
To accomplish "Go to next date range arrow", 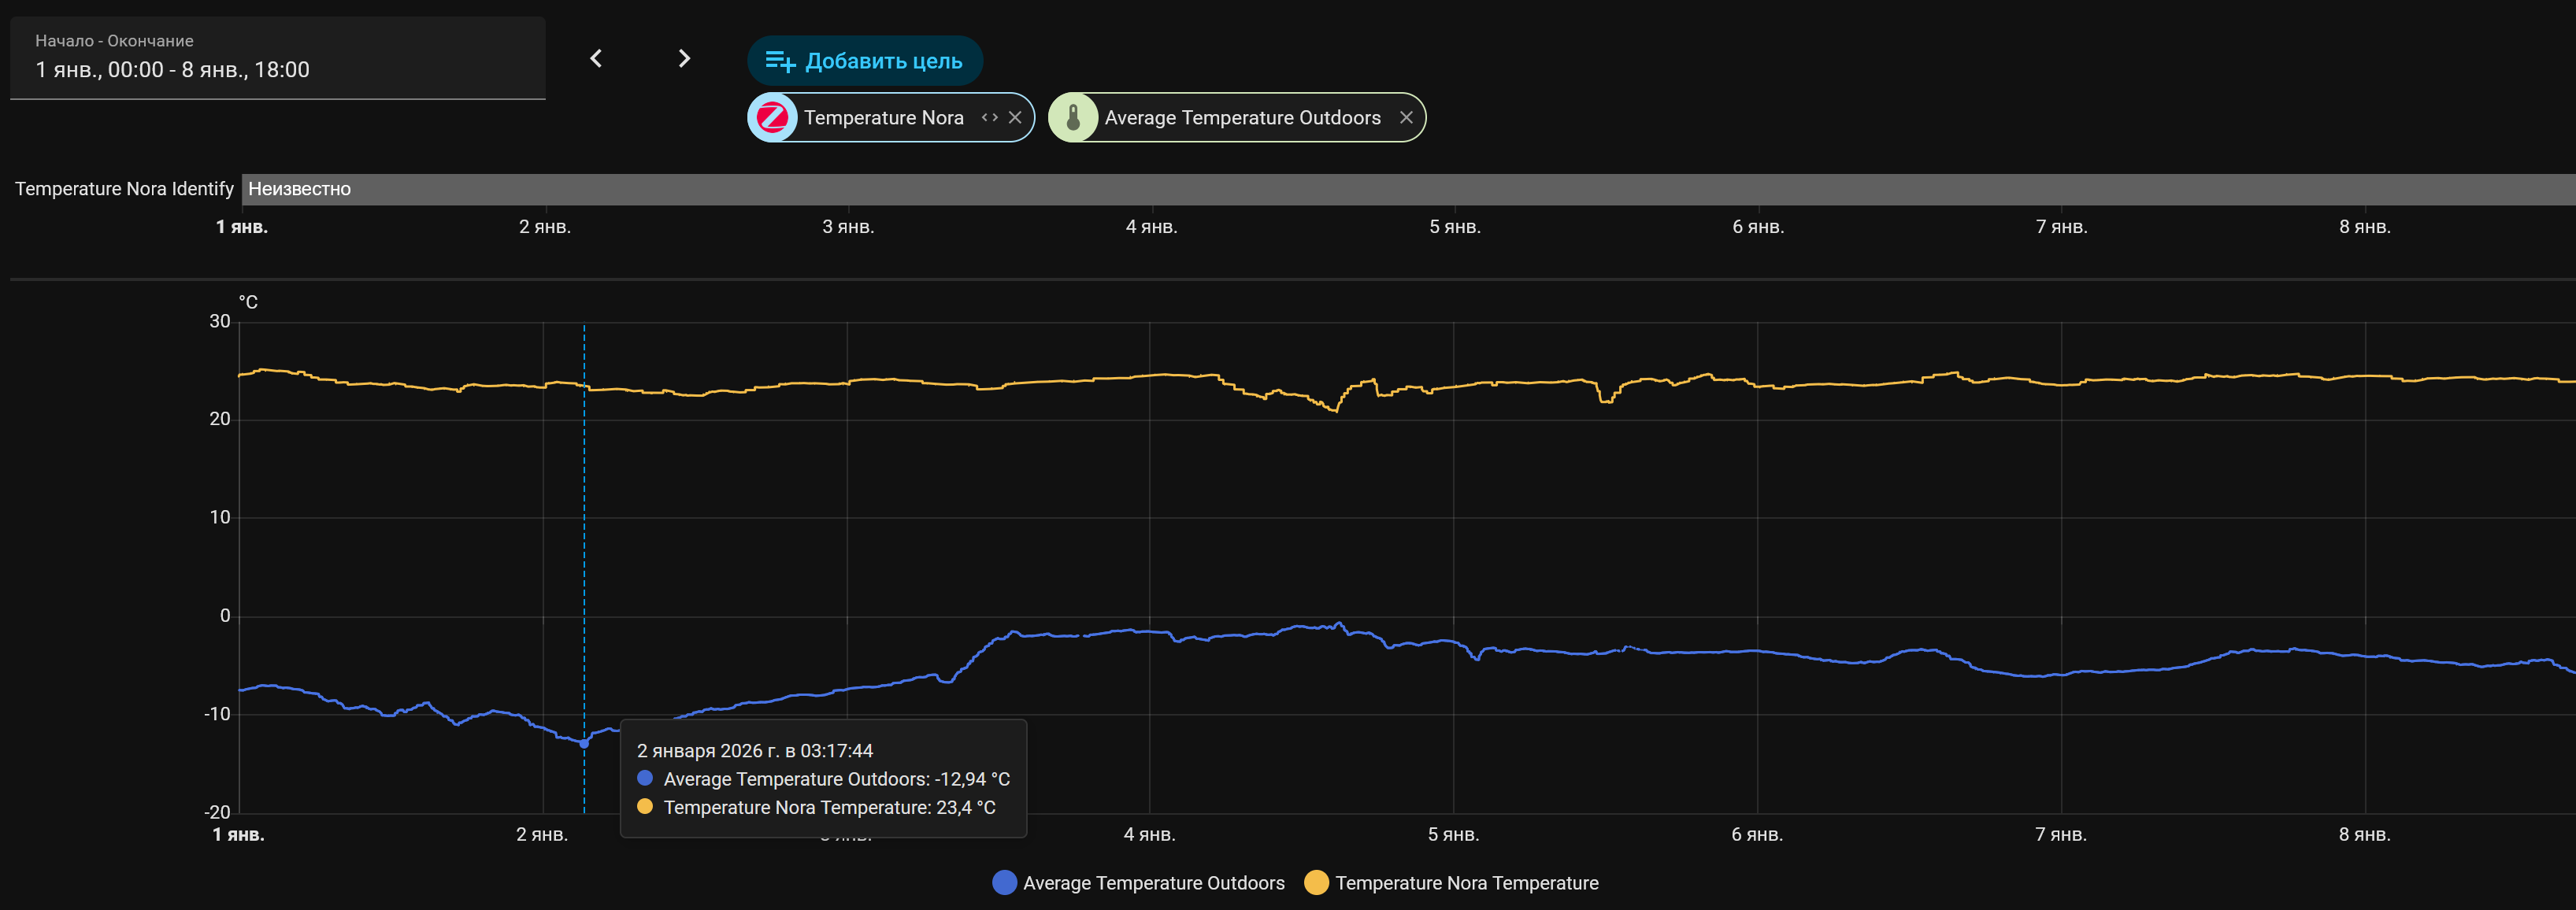I will (684, 59).
